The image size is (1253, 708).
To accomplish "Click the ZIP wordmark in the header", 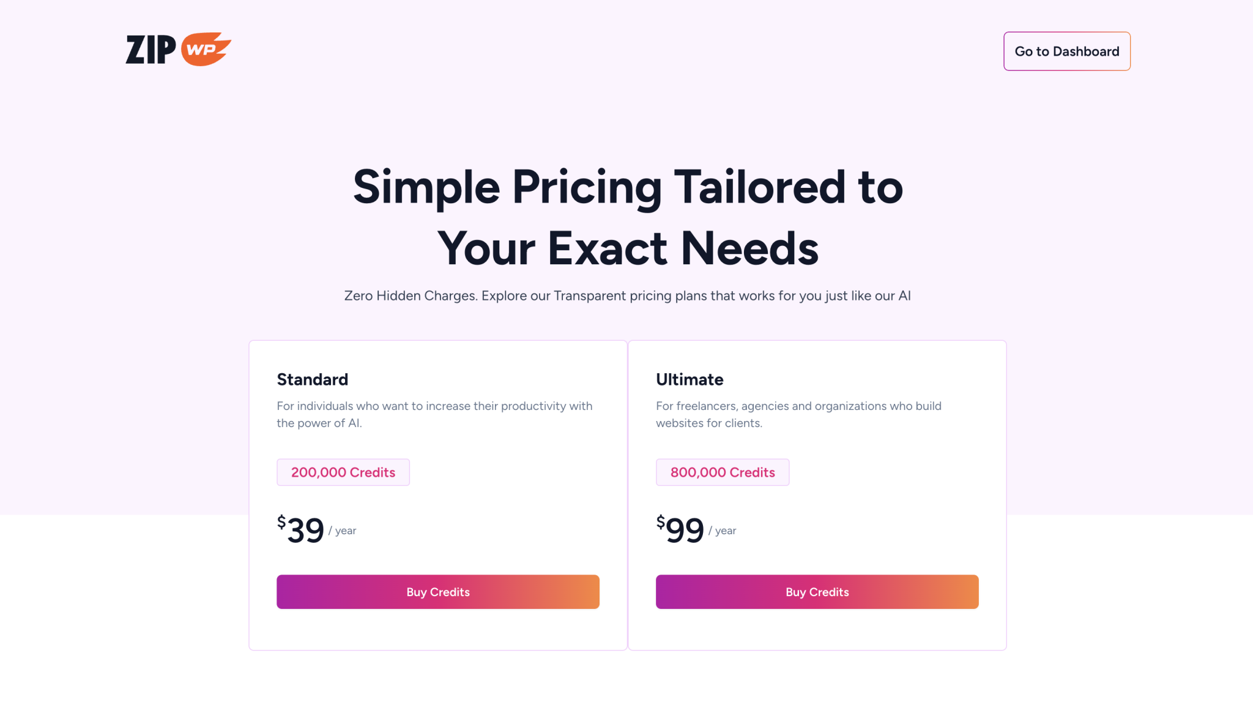I will [x=151, y=49].
